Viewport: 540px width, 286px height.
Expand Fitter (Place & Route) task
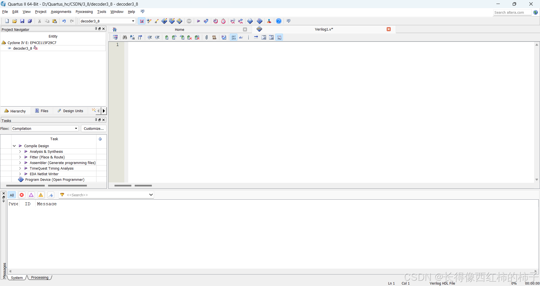click(x=20, y=157)
